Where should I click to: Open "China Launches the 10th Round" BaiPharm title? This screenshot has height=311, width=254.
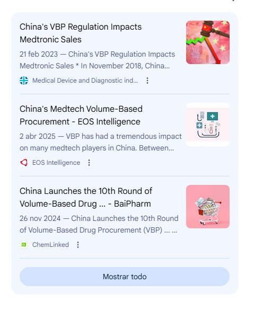[86, 197]
